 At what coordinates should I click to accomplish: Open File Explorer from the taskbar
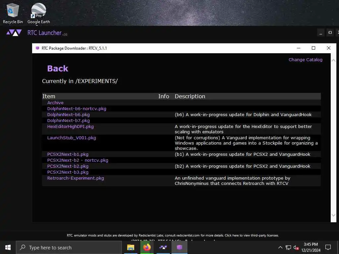pyautogui.click(x=130, y=247)
